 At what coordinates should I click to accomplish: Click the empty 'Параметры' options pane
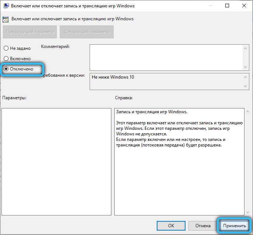(x=56, y=162)
